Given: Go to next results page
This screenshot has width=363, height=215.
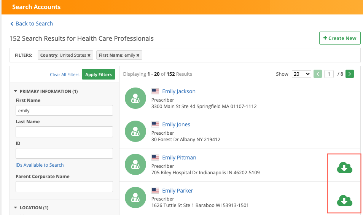Looking at the screenshot, I should point(350,74).
